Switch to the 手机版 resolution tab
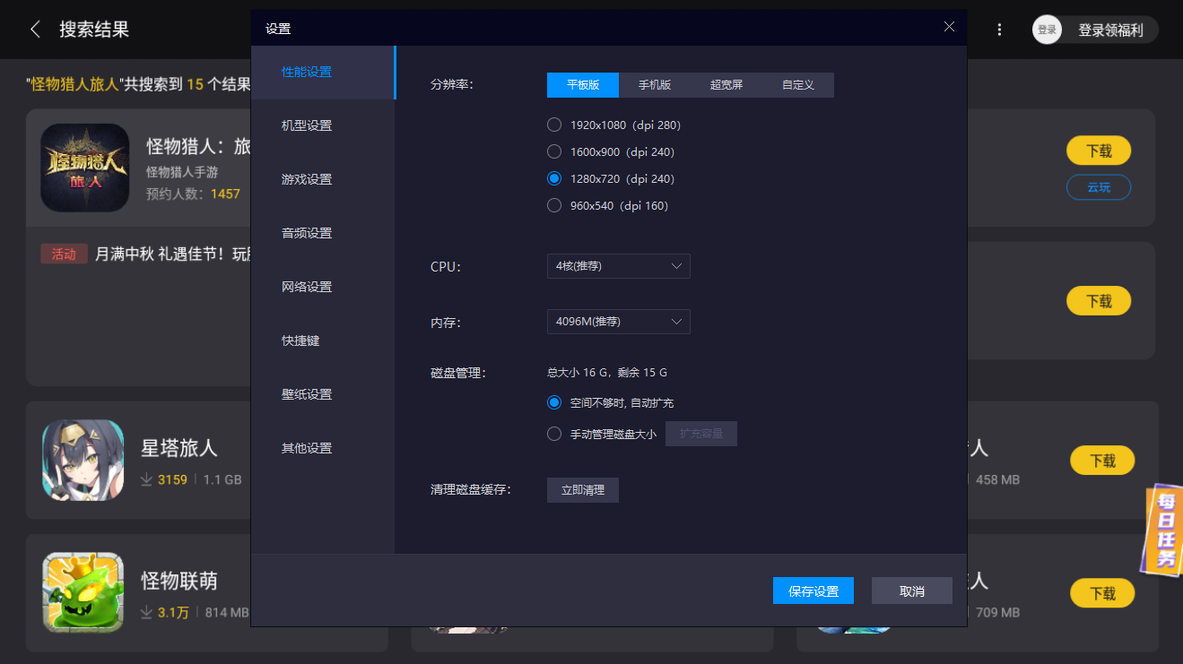 click(654, 85)
